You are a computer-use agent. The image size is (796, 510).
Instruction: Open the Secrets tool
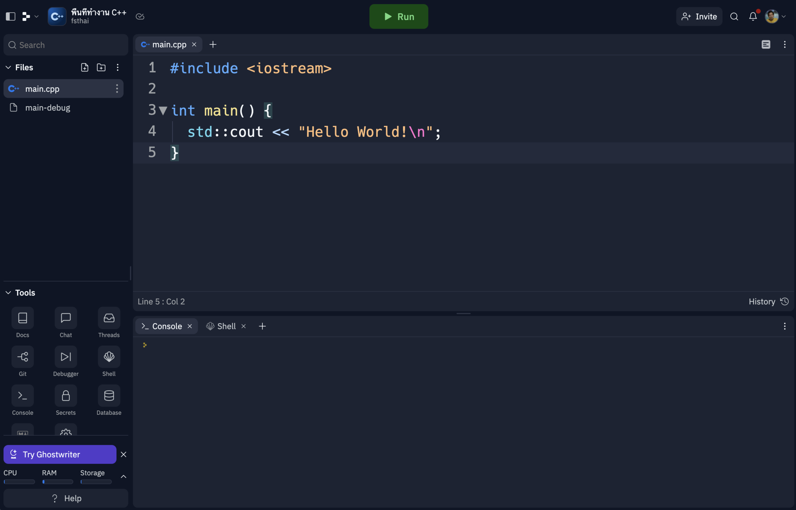pos(66,396)
